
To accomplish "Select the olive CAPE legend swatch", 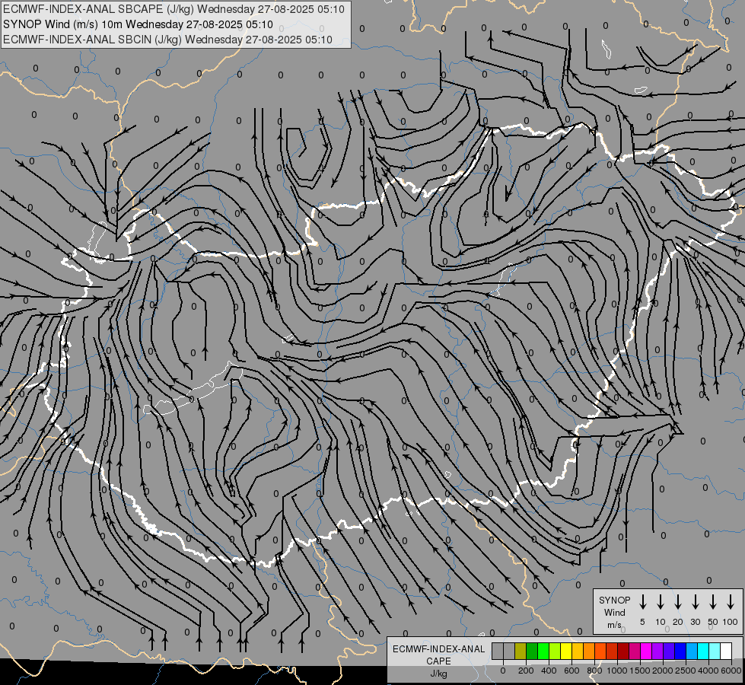I will (x=521, y=651).
